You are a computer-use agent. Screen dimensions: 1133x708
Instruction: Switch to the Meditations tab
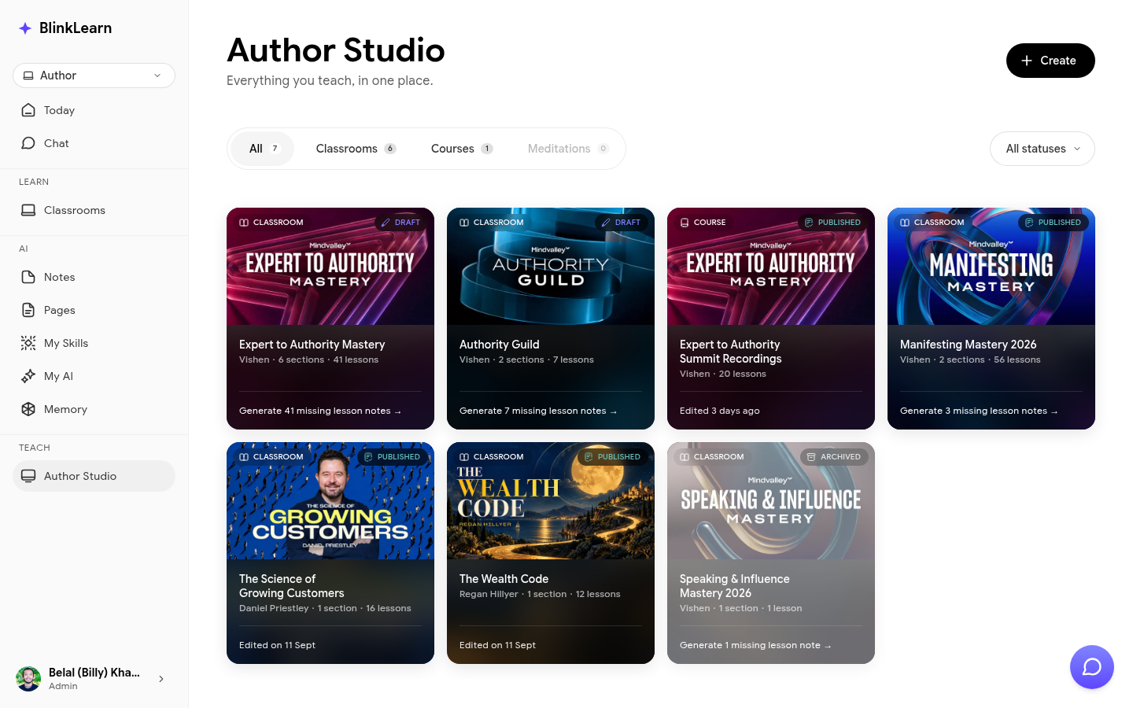[568, 149]
